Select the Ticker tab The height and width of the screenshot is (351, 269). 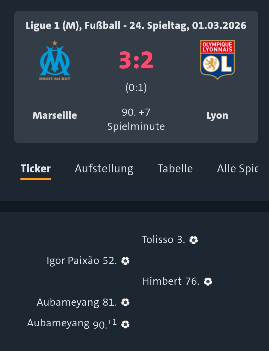[35, 169]
